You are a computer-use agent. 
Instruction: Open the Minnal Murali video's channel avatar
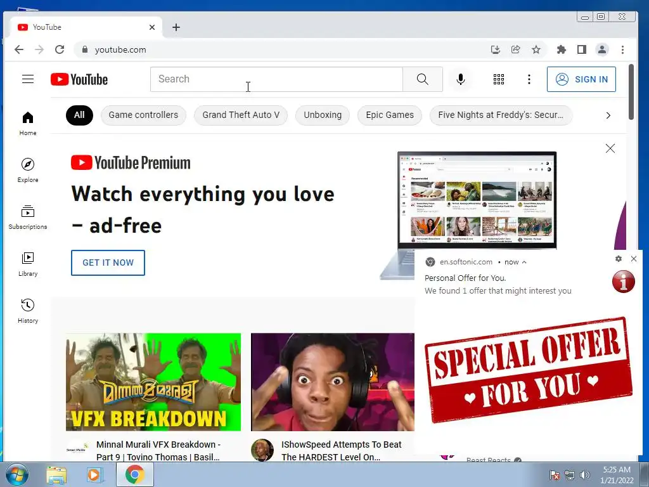(77, 450)
